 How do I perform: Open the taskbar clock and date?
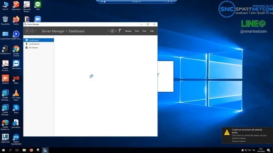coord(261,150)
